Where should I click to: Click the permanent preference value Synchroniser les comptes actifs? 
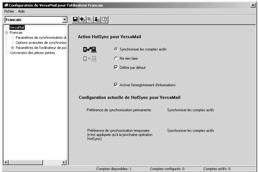[190, 110]
